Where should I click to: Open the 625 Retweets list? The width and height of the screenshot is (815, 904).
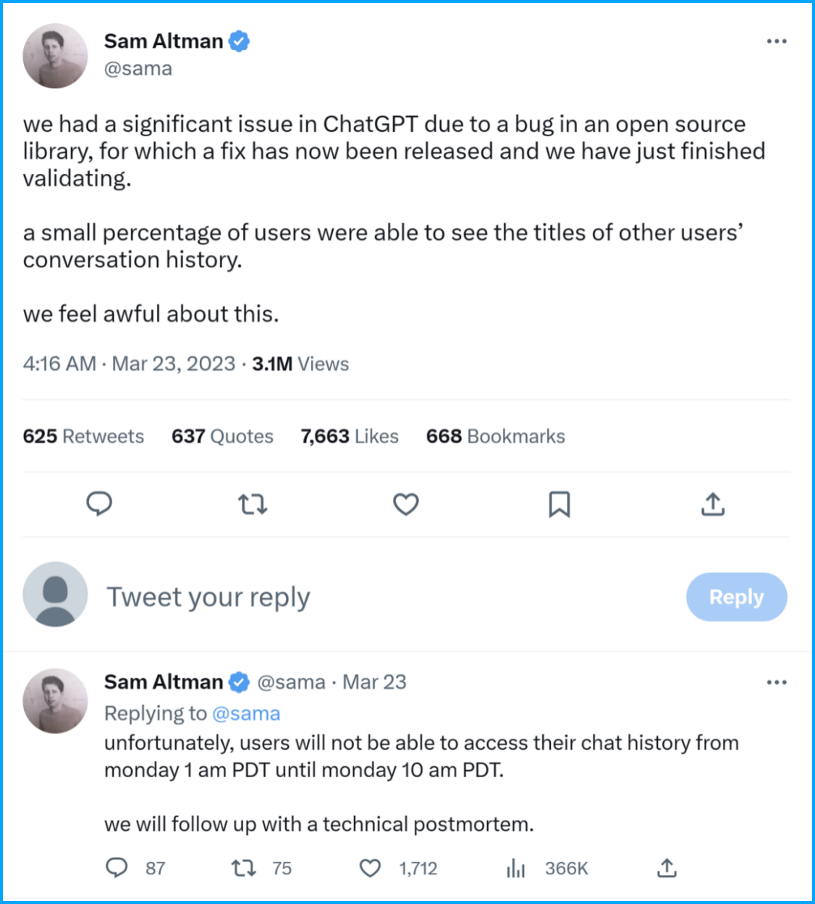click(83, 436)
